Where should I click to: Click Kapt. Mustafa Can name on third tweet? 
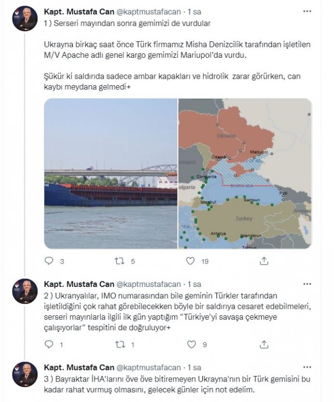78,368
